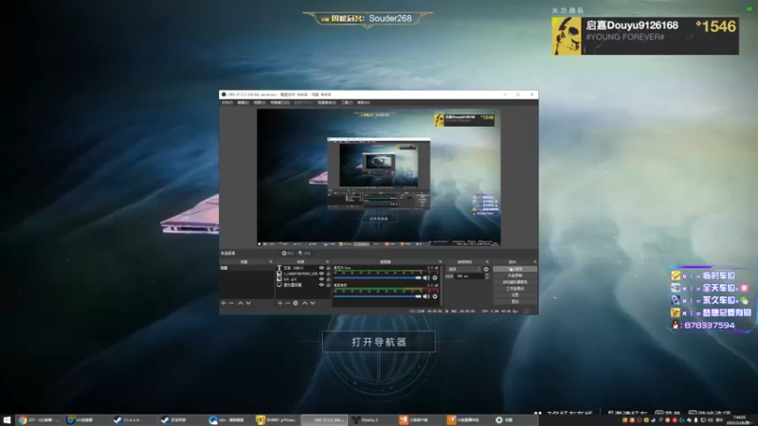The height and width of the screenshot is (426, 758).
Task: Pop out the Controls dock panel
Action: click(535, 262)
